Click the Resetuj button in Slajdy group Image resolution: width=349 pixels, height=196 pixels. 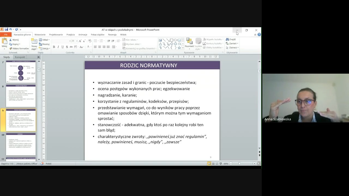click(44, 44)
